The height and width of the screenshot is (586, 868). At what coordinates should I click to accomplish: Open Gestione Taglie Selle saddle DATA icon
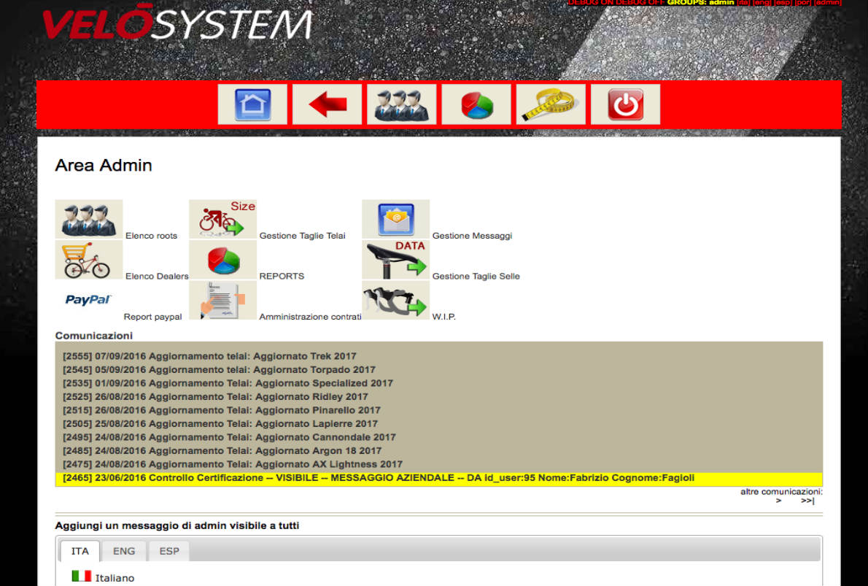click(396, 260)
